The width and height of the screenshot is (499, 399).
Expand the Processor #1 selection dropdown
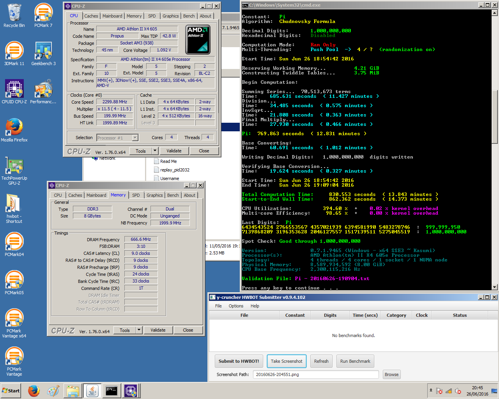pyautogui.click(x=135, y=138)
